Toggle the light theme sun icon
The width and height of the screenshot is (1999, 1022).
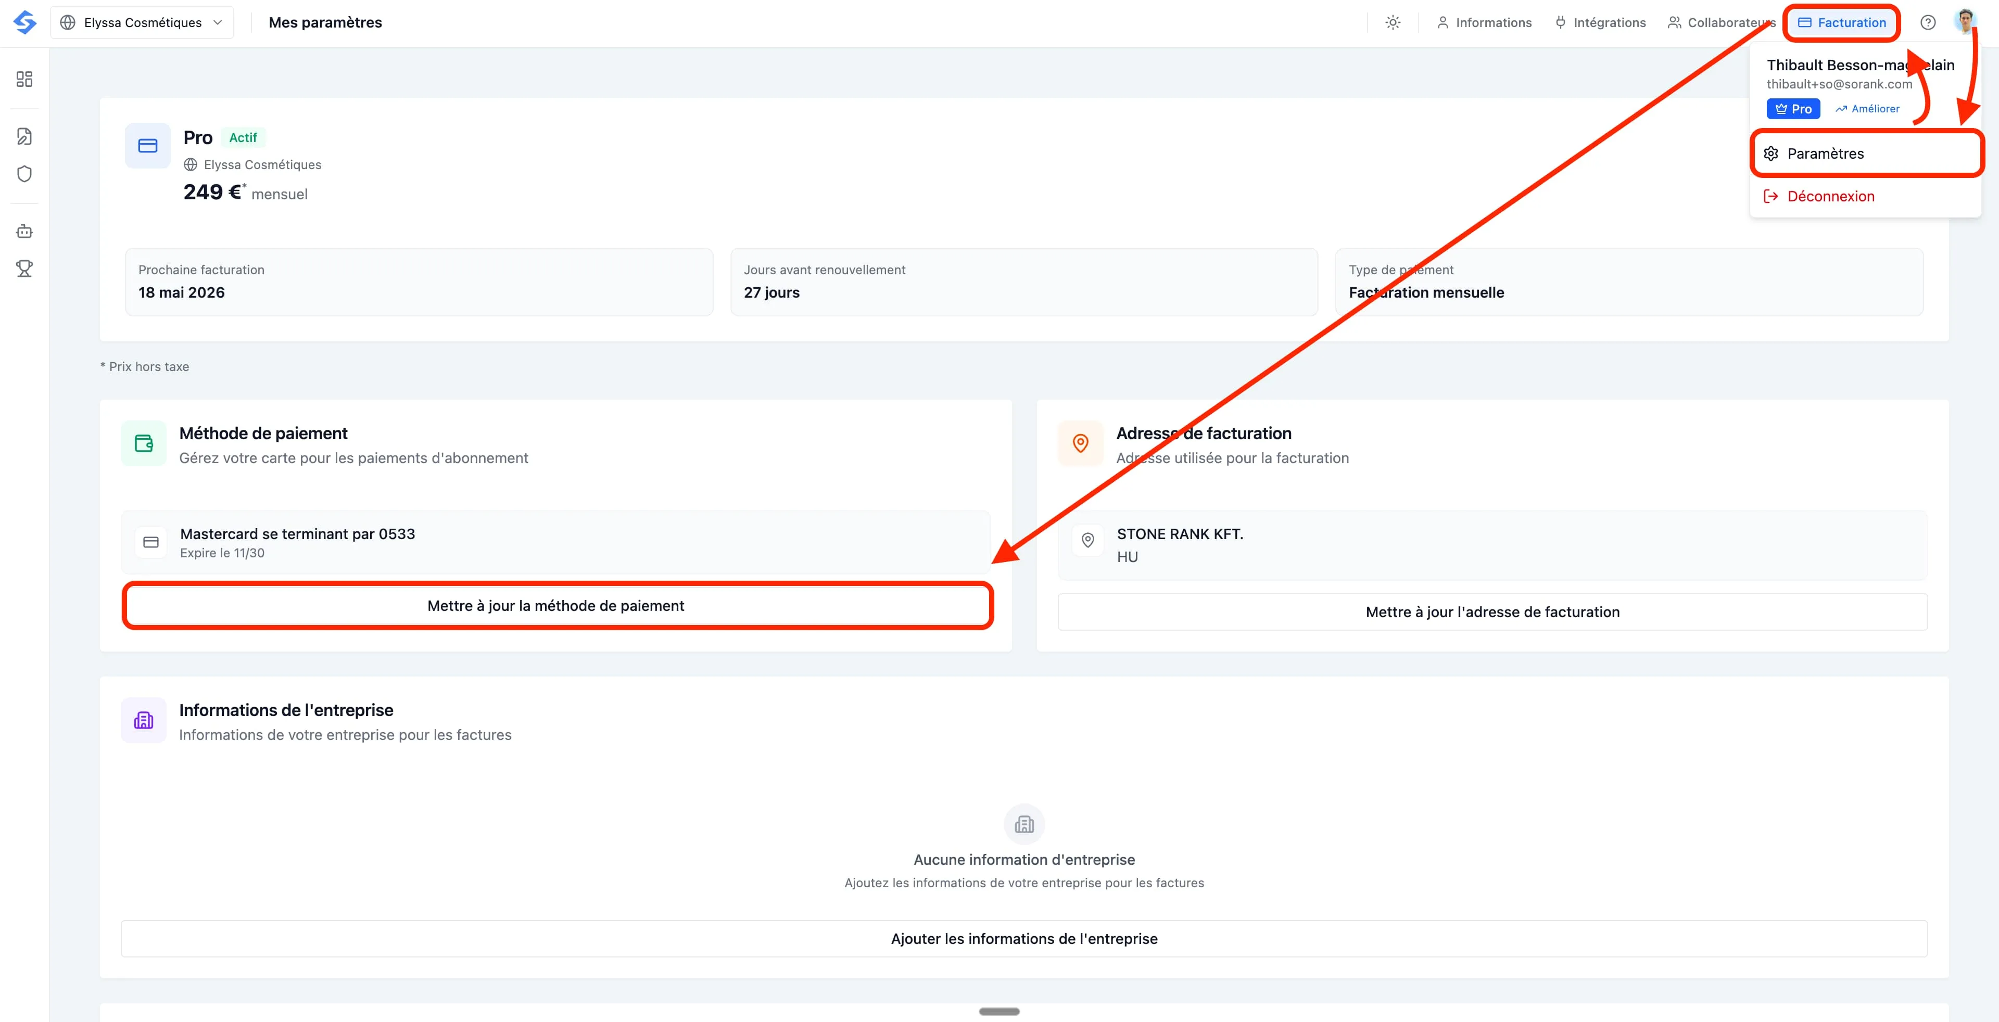tap(1393, 22)
